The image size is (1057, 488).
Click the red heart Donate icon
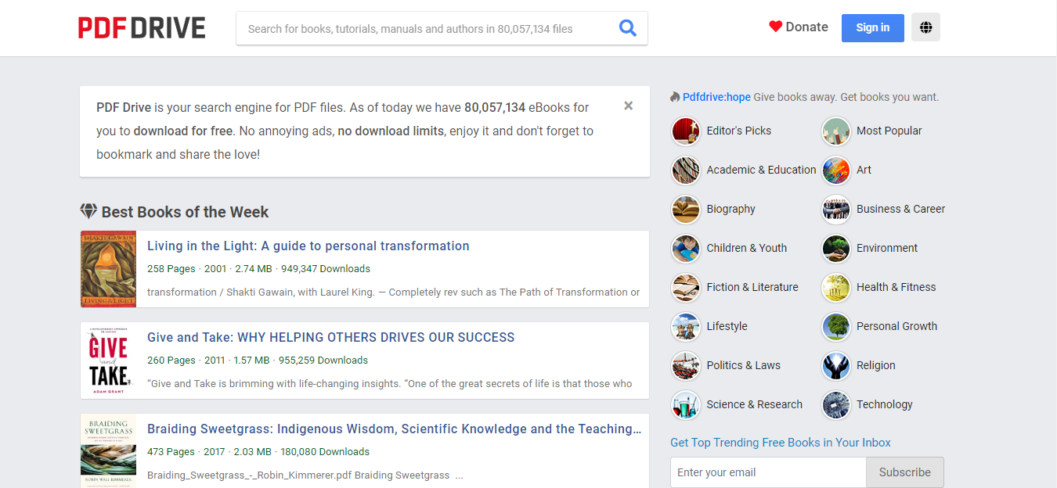775,27
